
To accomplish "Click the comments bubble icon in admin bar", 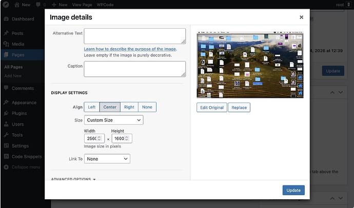I will coord(38,5).
